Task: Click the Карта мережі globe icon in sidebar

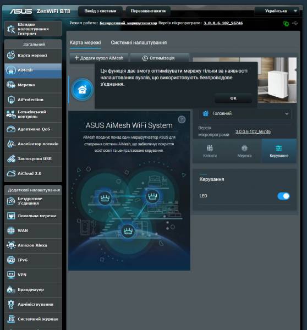Action: click(11, 56)
